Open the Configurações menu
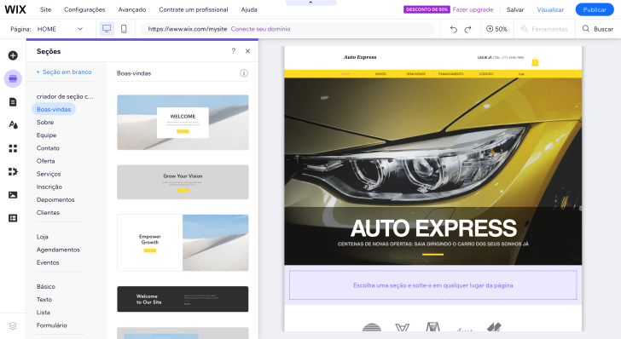This screenshot has width=621, height=339. tap(84, 9)
